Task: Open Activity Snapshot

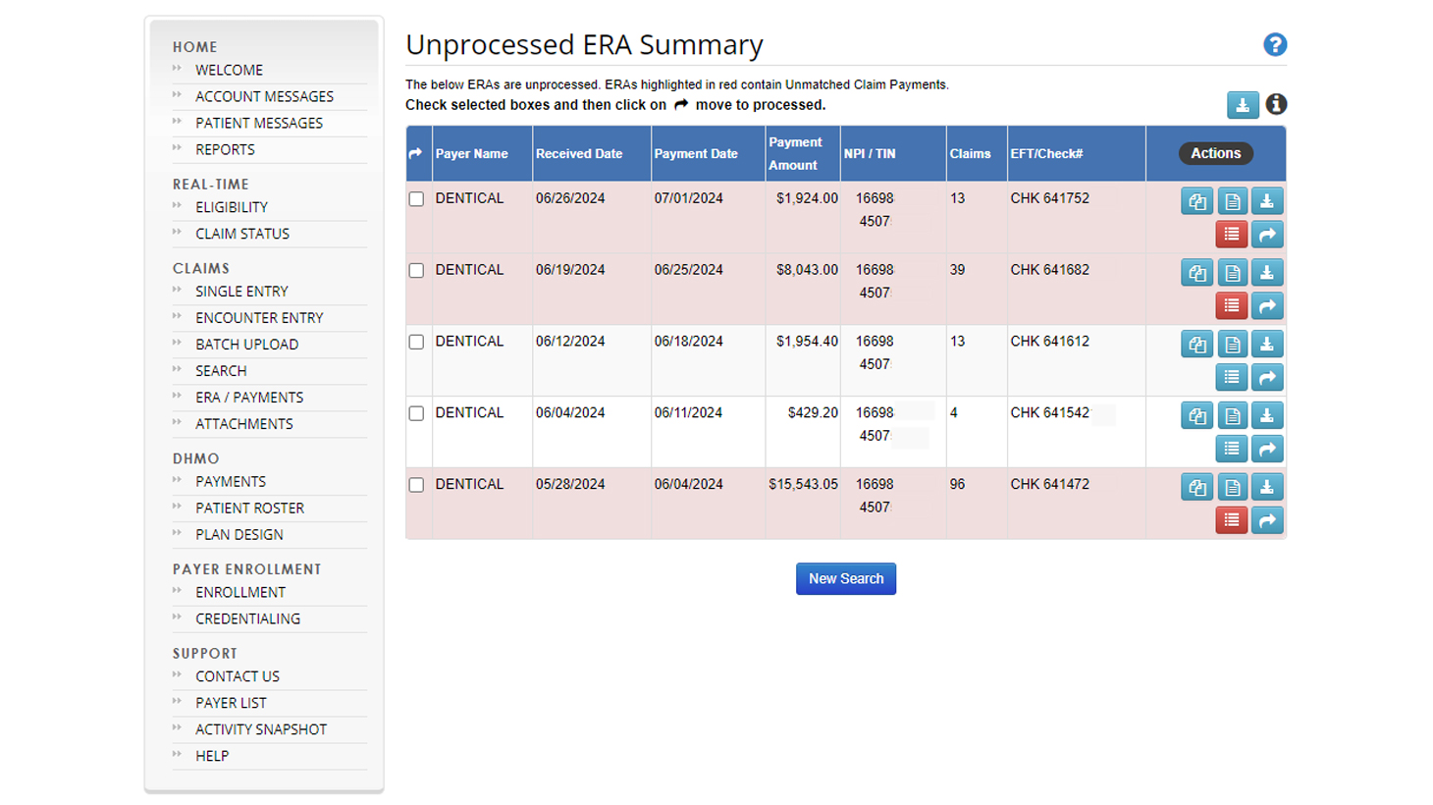Action: pyautogui.click(x=261, y=729)
